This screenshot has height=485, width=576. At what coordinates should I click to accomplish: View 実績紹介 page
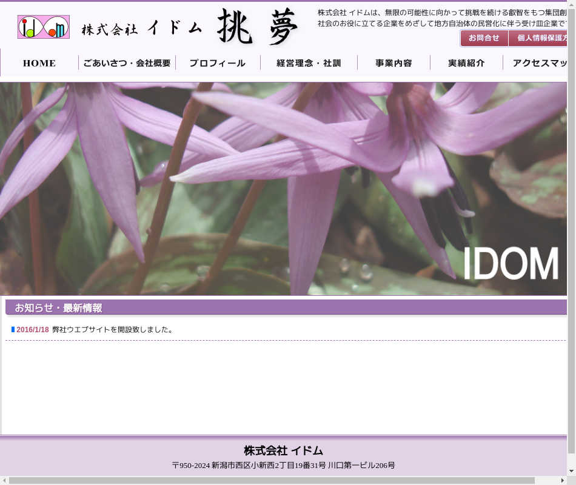pos(466,63)
